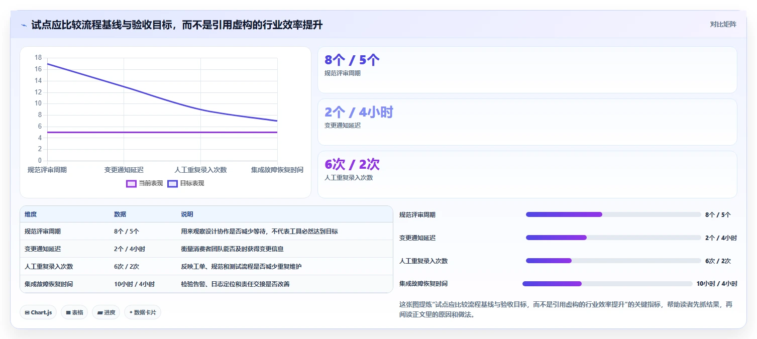Click the 规范评审周期 progress bar
The width and height of the screenshot is (757, 339).
click(613, 214)
